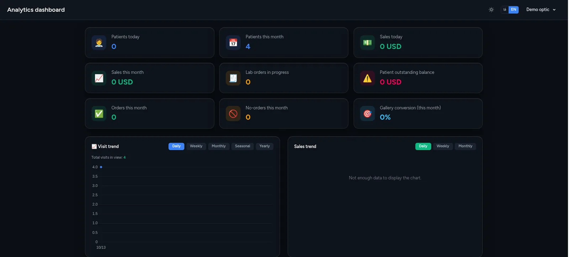
Task: Select Daily in Sales trend
Action: 423,146
